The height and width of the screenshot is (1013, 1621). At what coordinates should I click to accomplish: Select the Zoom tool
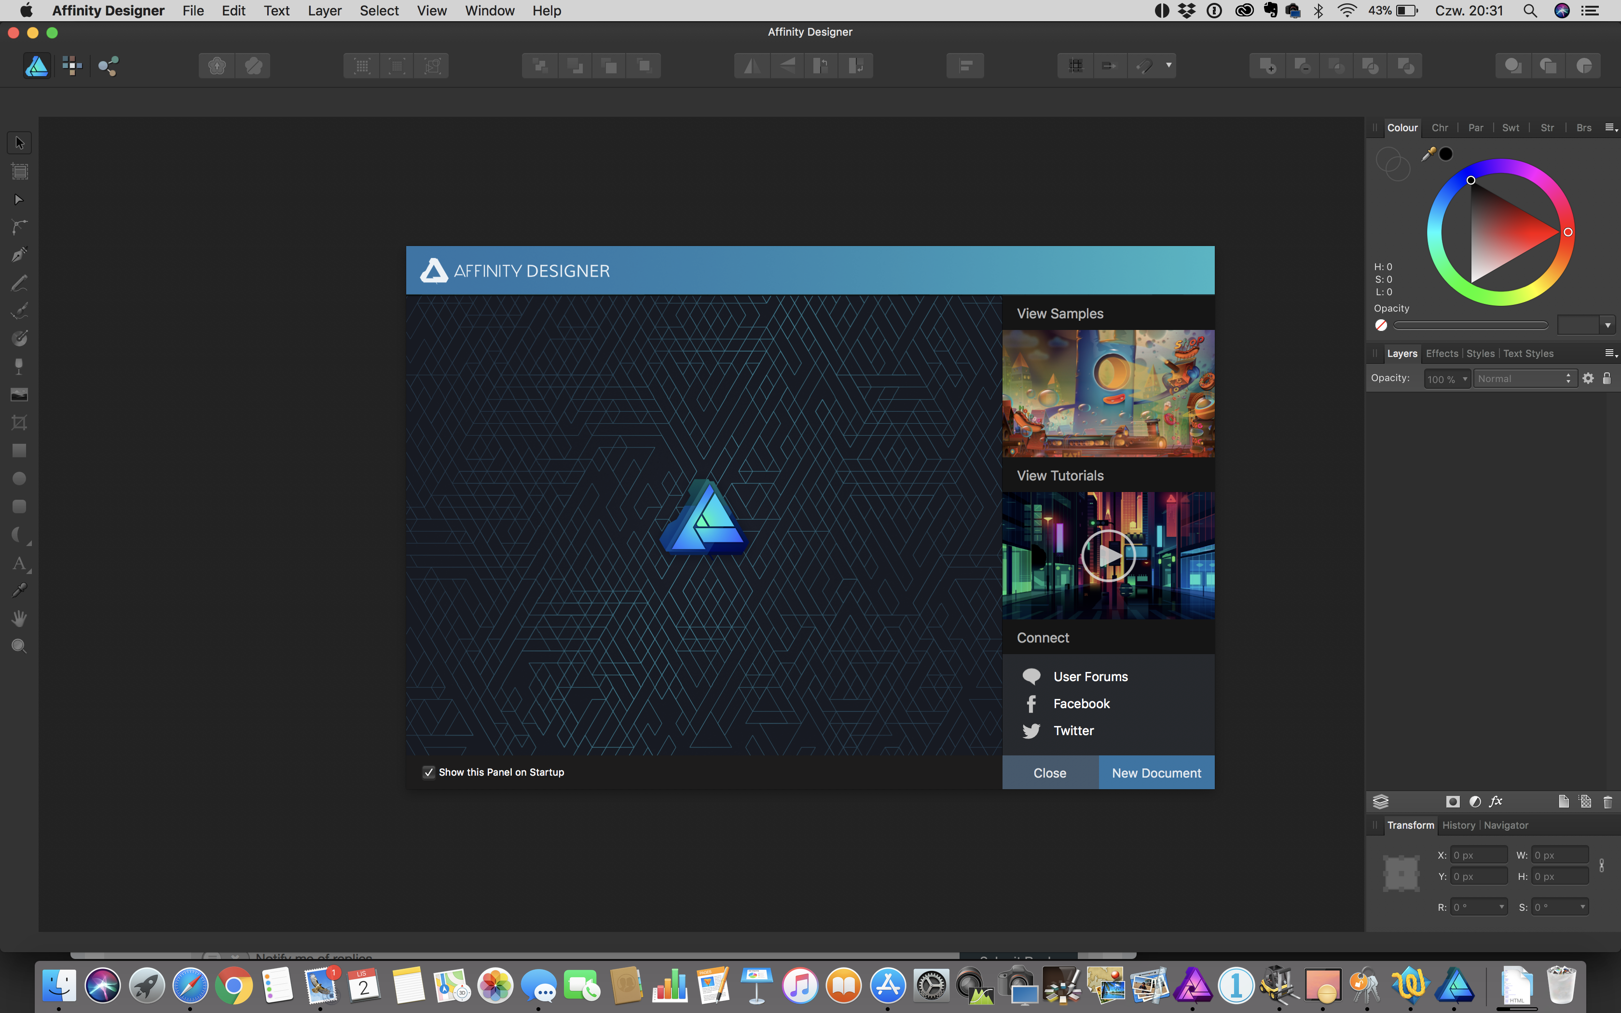(x=19, y=646)
